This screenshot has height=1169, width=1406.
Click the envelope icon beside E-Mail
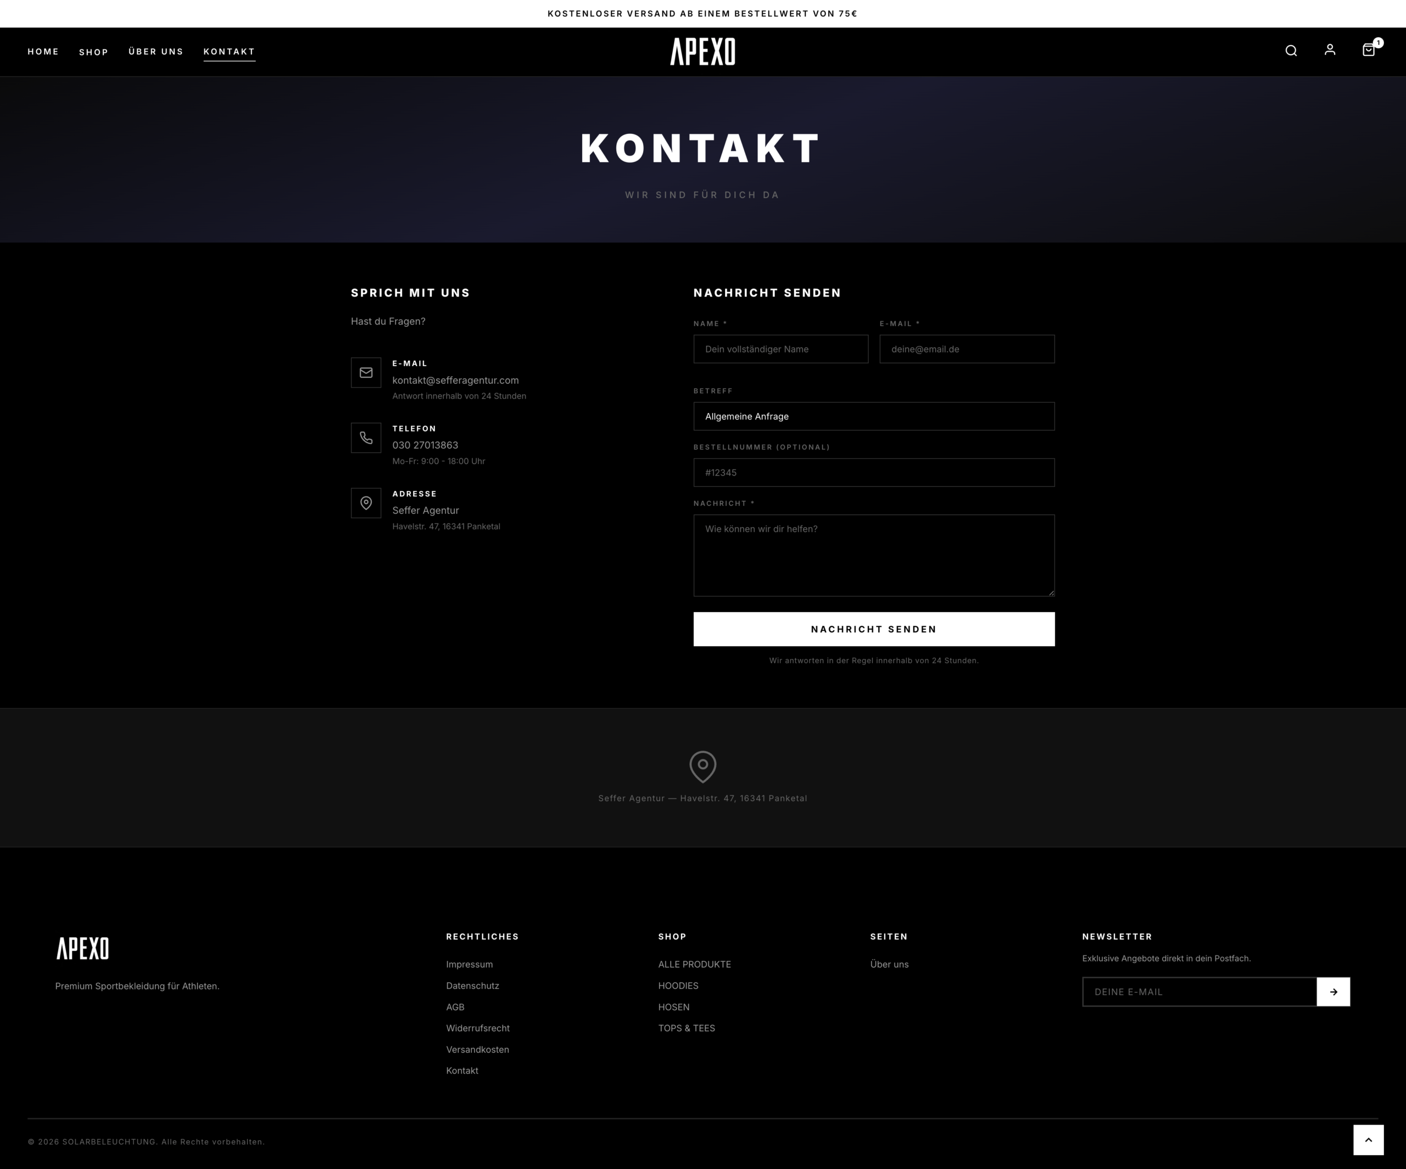366,373
